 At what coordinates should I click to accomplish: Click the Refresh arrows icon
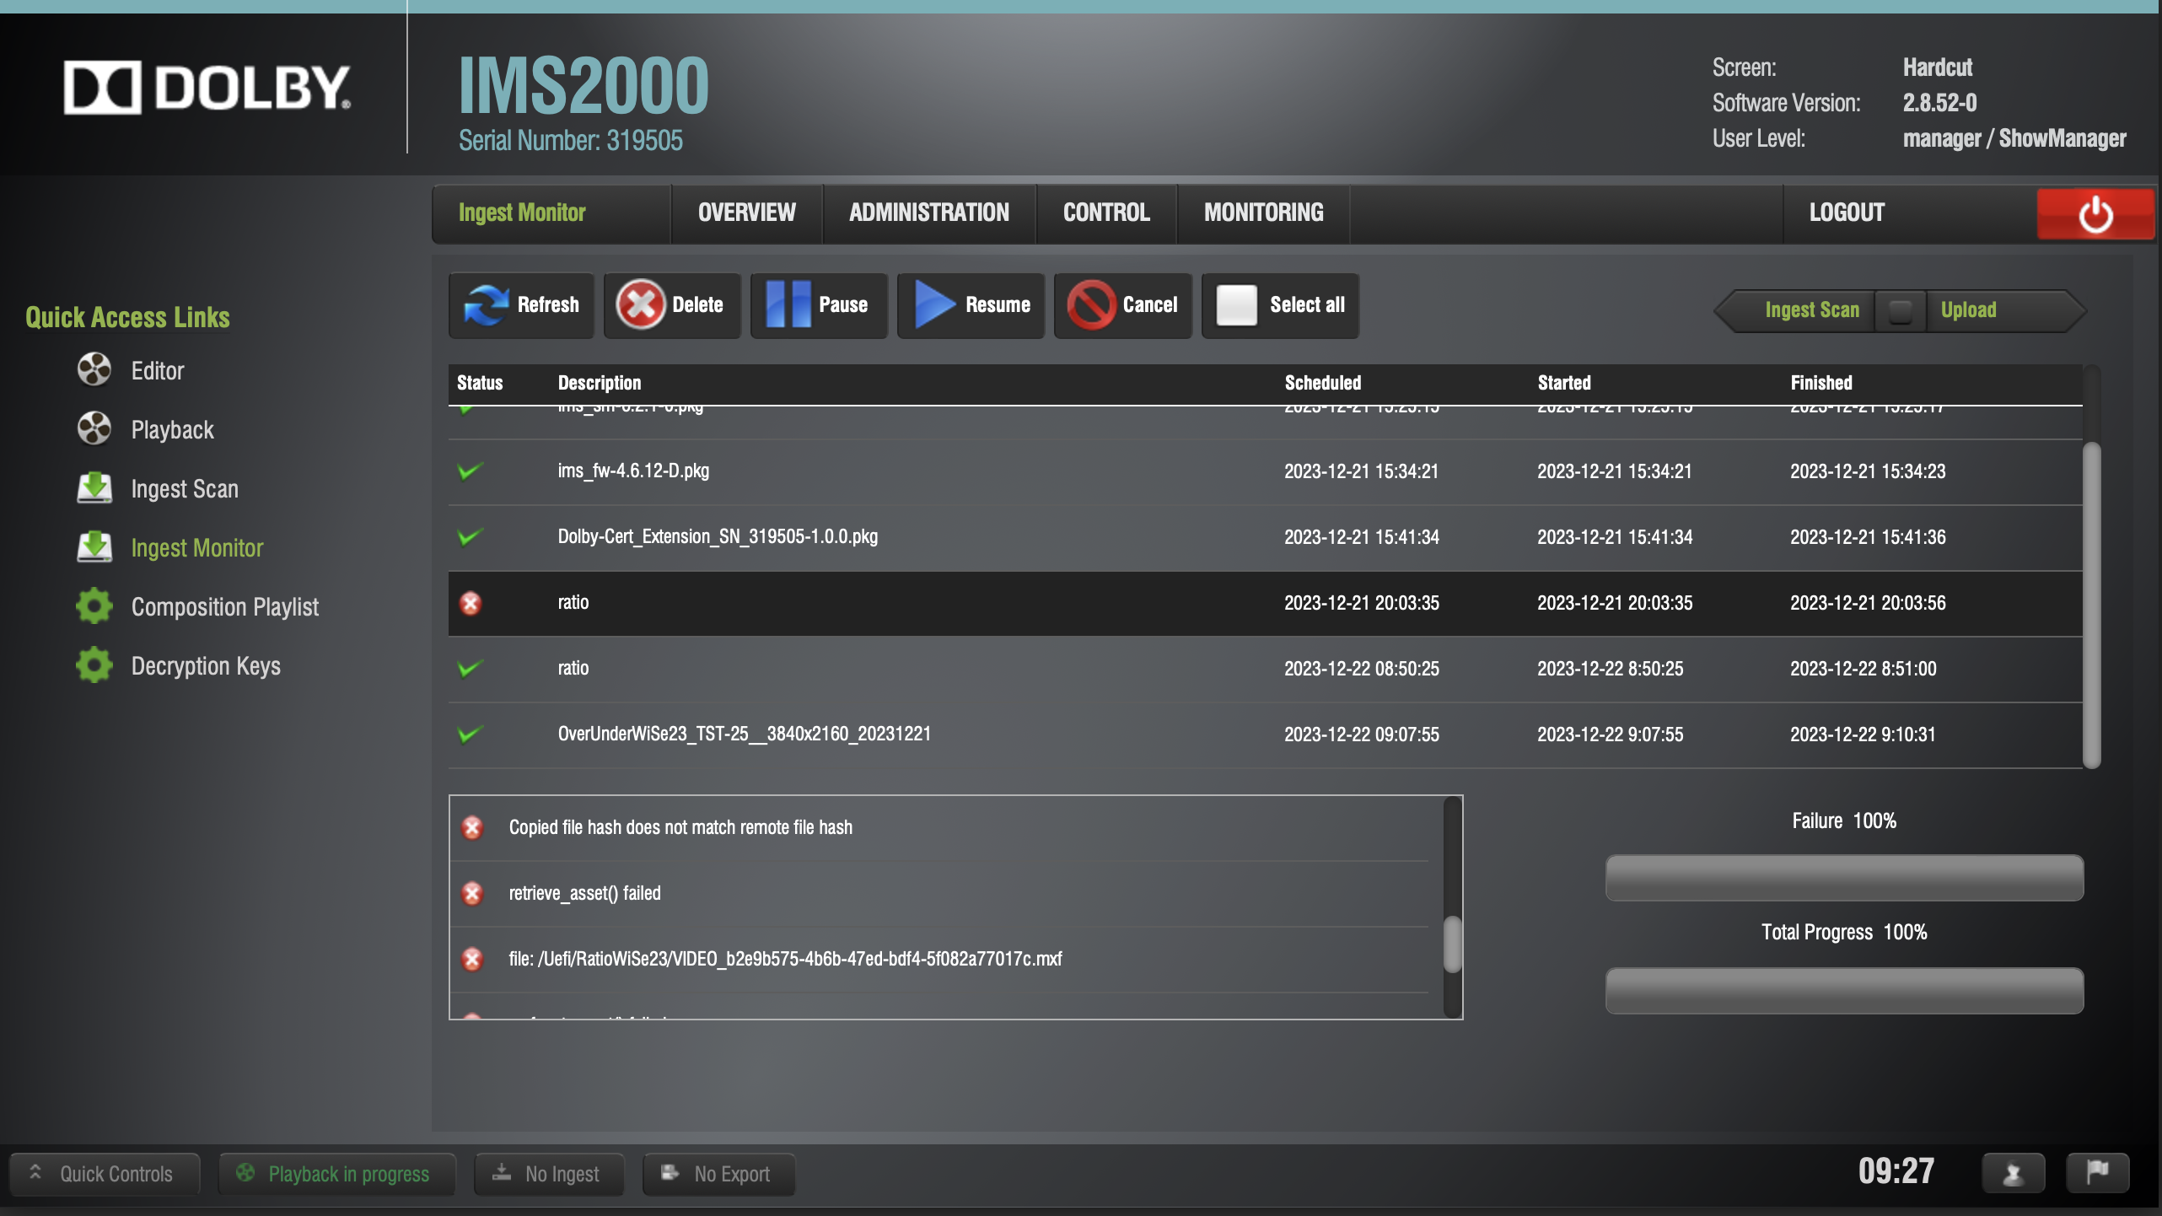[486, 305]
